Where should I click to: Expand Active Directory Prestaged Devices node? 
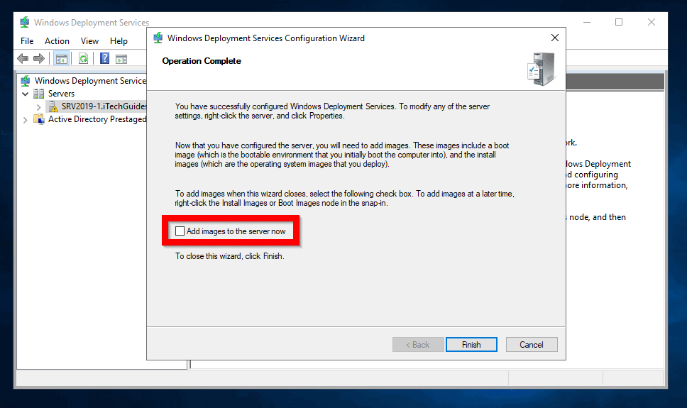pos(26,119)
